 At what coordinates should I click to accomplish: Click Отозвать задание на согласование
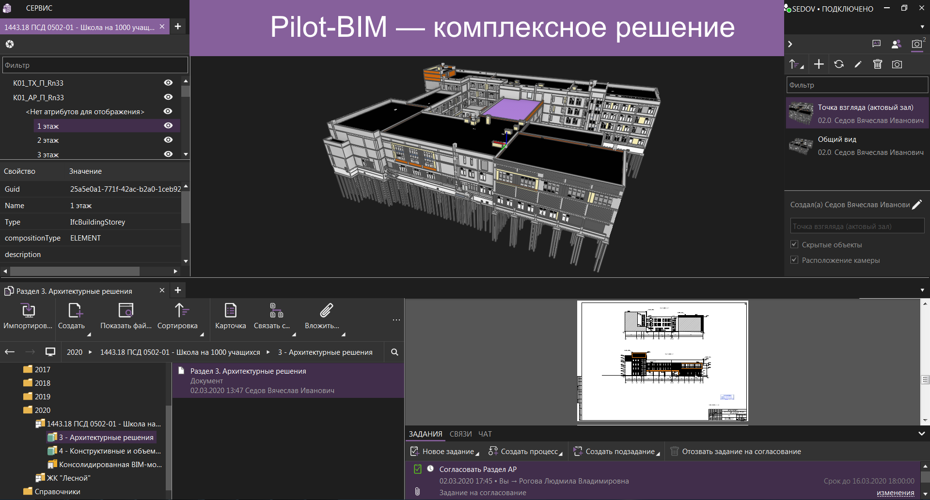736,452
